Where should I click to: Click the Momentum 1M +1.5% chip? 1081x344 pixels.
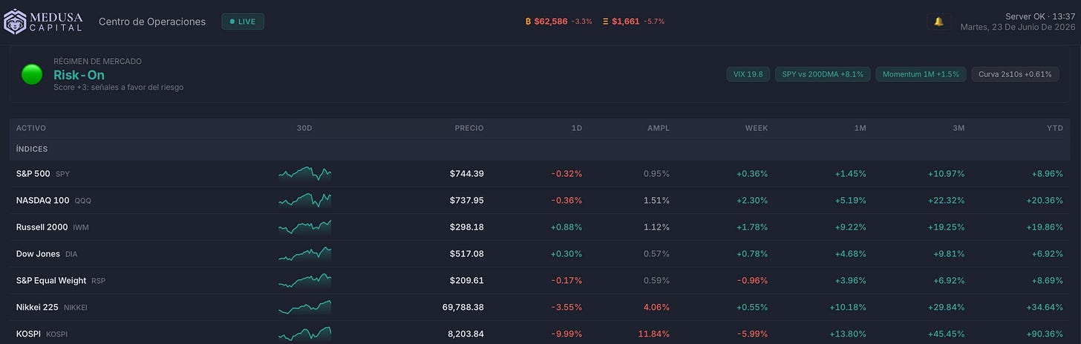click(x=921, y=74)
